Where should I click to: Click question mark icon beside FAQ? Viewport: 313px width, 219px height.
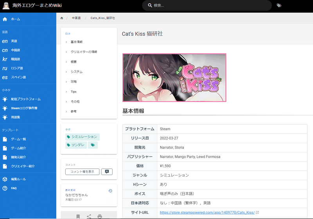tap(5, 188)
